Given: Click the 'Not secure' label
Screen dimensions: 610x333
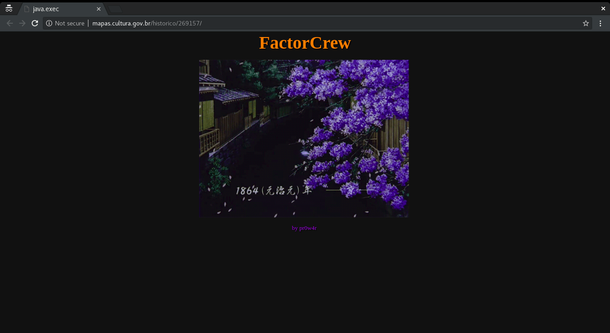Looking at the screenshot, I should click(x=70, y=23).
